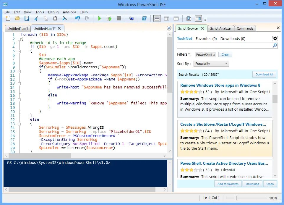The height and width of the screenshot is (205, 284).
Task: Remove the PowerShell filter tag
Action: tap(214, 55)
